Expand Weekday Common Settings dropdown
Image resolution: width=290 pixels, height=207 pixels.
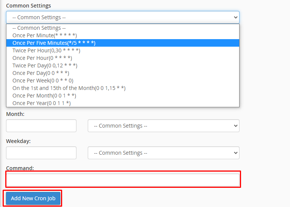[x=163, y=153]
